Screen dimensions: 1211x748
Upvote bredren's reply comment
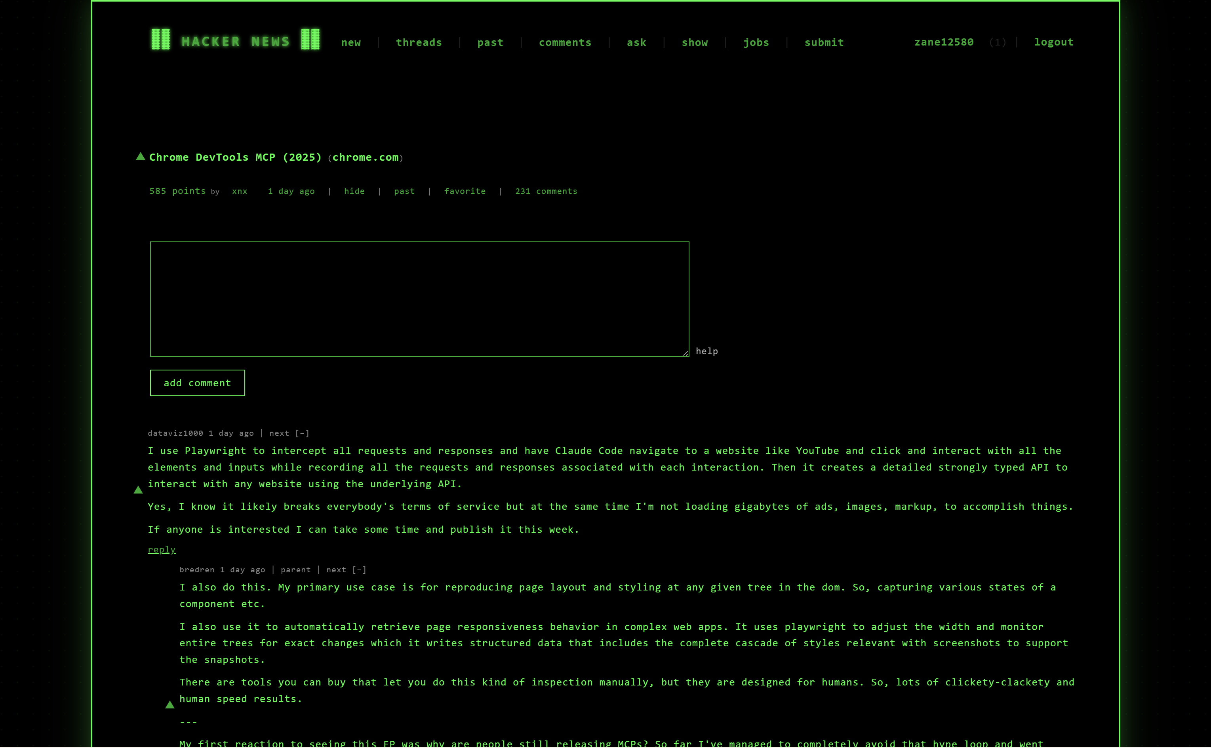point(170,705)
